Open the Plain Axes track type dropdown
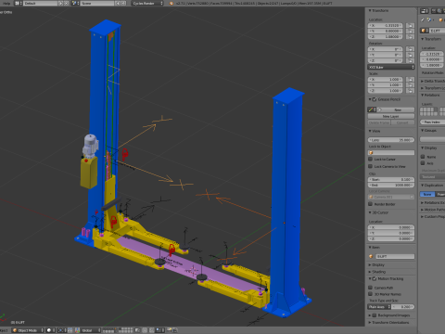 pyautogui.click(x=379, y=307)
